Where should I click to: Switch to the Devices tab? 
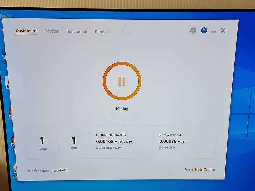[x=52, y=31]
